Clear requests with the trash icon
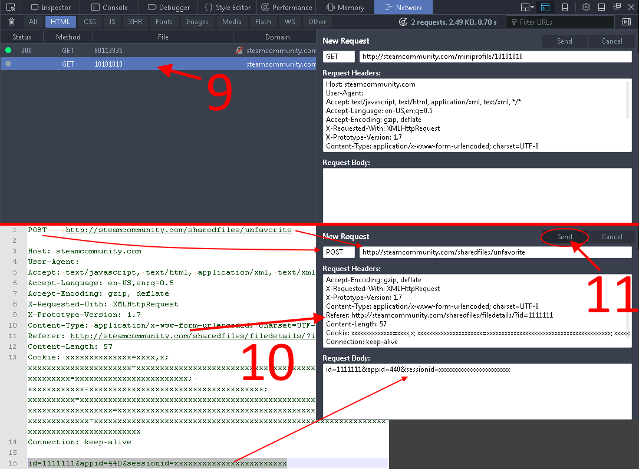Image resolution: width=639 pixels, height=469 pixels. point(12,22)
